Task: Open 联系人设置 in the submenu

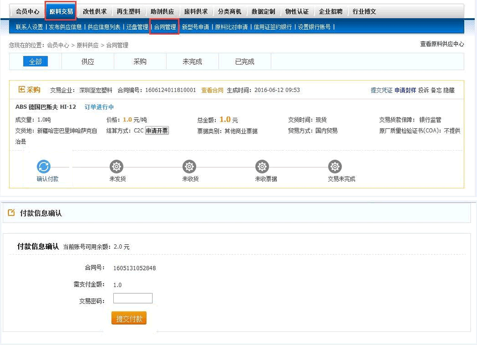Action: pyautogui.click(x=29, y=27)
